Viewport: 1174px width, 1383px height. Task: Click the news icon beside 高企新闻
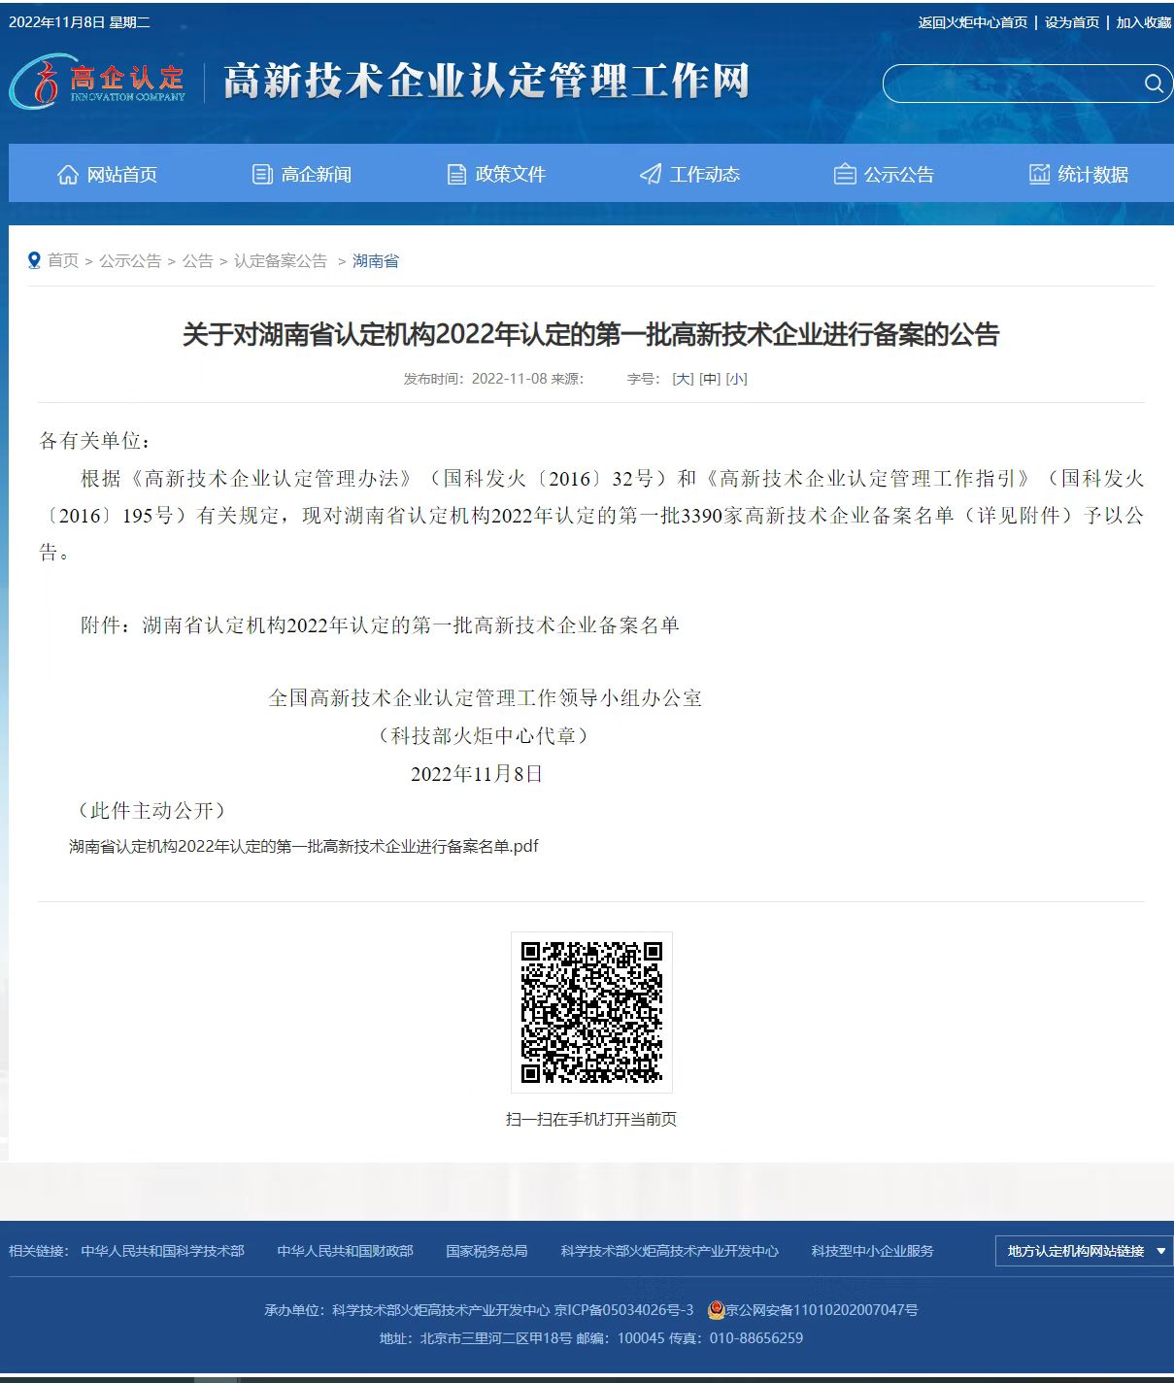(x=262, y=174)
